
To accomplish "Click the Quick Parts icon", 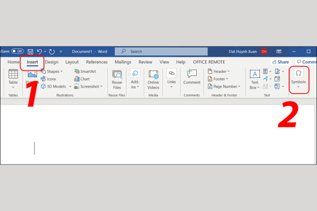I will (x=265, y=71).
